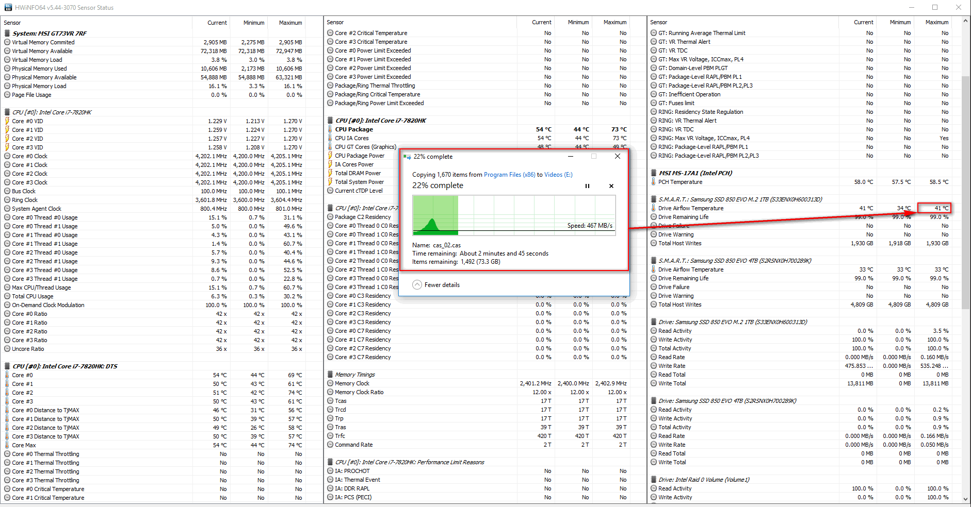Screen dimensions: 971x507
Task: Click the copy icon in the dialog title bar
Action: click(x=407, y=157)
